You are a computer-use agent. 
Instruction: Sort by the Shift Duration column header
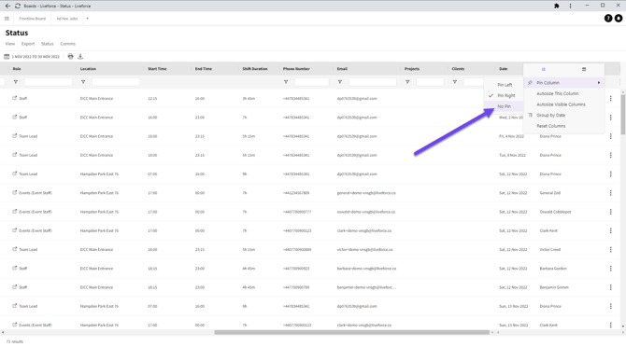(x=255, y=69)
